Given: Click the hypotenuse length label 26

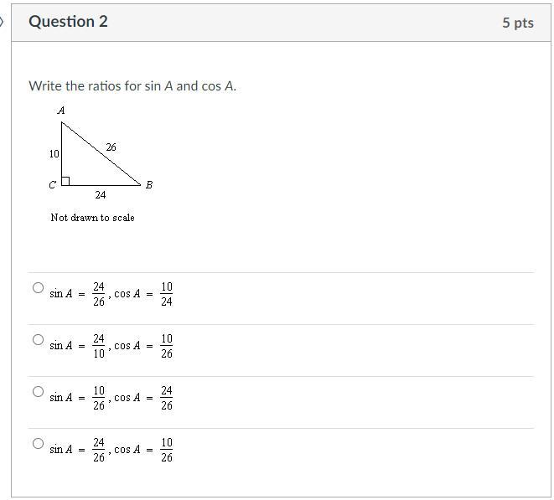Looking at the screenshot, I should coord(111,147).
